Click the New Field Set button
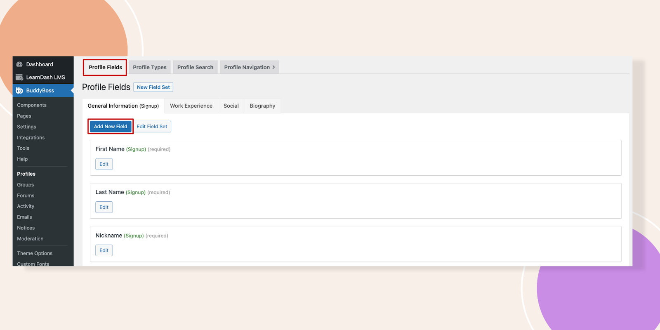This screenshot has width=660, height=330. (153, 87)
